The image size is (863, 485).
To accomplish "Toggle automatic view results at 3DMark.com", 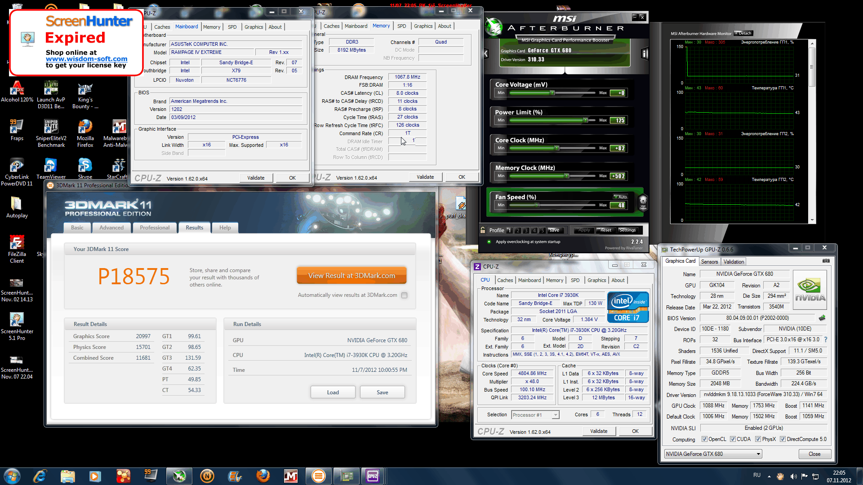I will [x=404, y=295].
